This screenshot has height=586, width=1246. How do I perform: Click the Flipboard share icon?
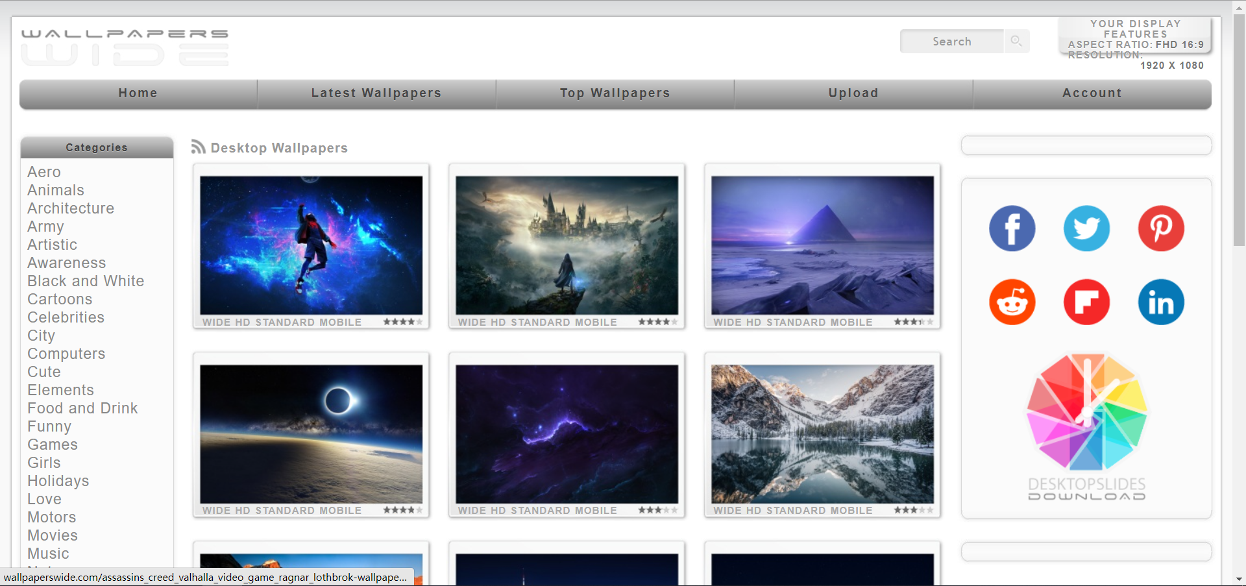tap(1086, 302)
